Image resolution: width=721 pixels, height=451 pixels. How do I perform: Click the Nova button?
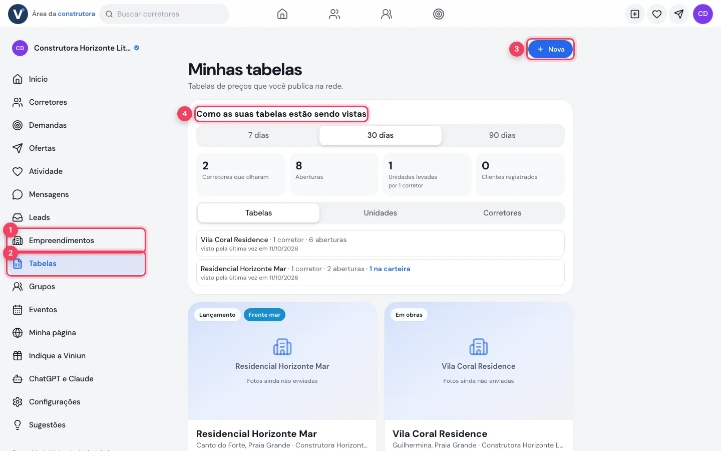(x=550, y=49)
